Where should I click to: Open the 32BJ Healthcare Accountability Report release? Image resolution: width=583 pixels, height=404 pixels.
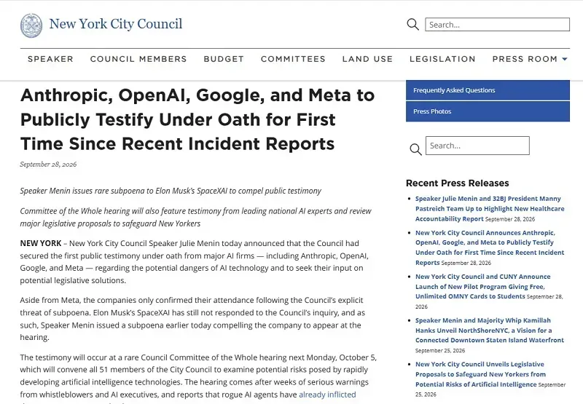490,209
